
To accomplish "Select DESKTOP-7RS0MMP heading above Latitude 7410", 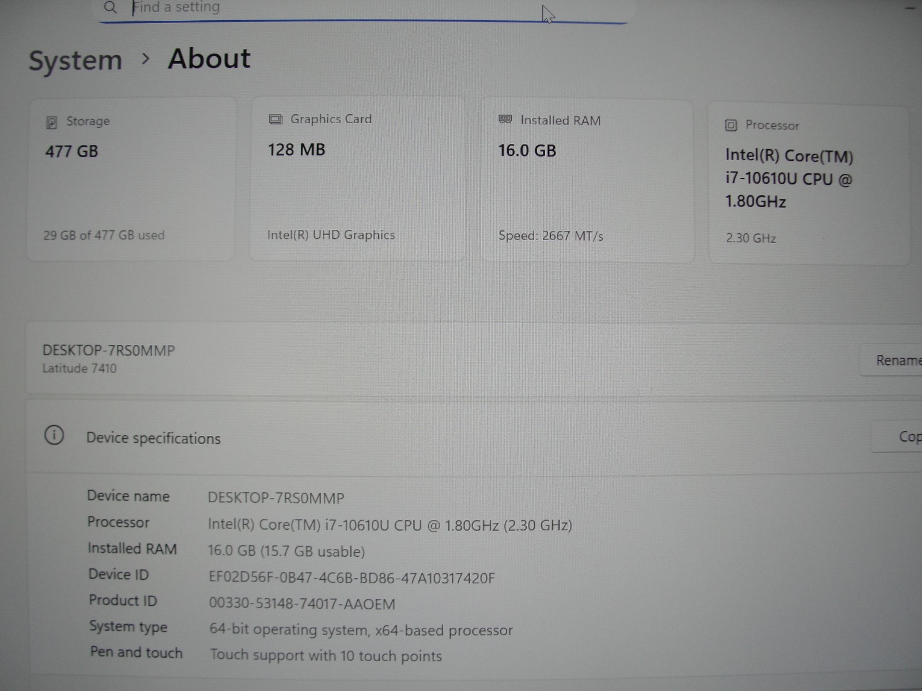I will [x=108, y=350].
